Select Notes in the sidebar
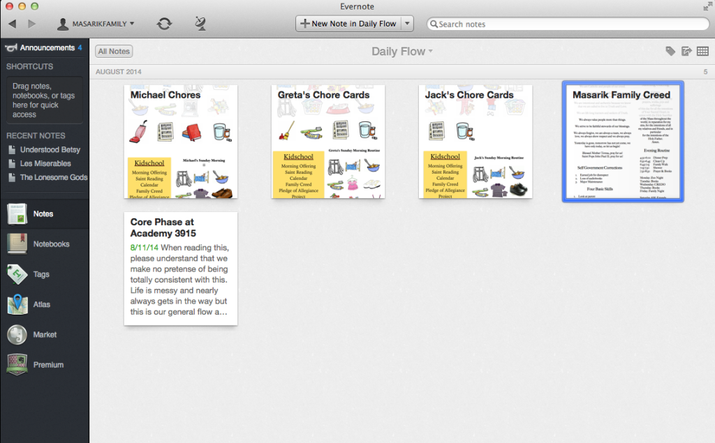This screenshot has width=715, height=443. pyautogui.click(x=45, y=213)
